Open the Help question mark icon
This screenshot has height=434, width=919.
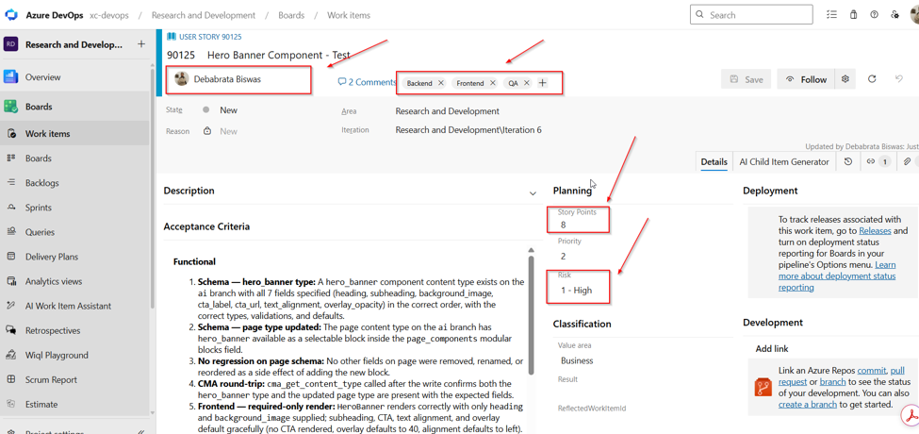click(874, 15)
